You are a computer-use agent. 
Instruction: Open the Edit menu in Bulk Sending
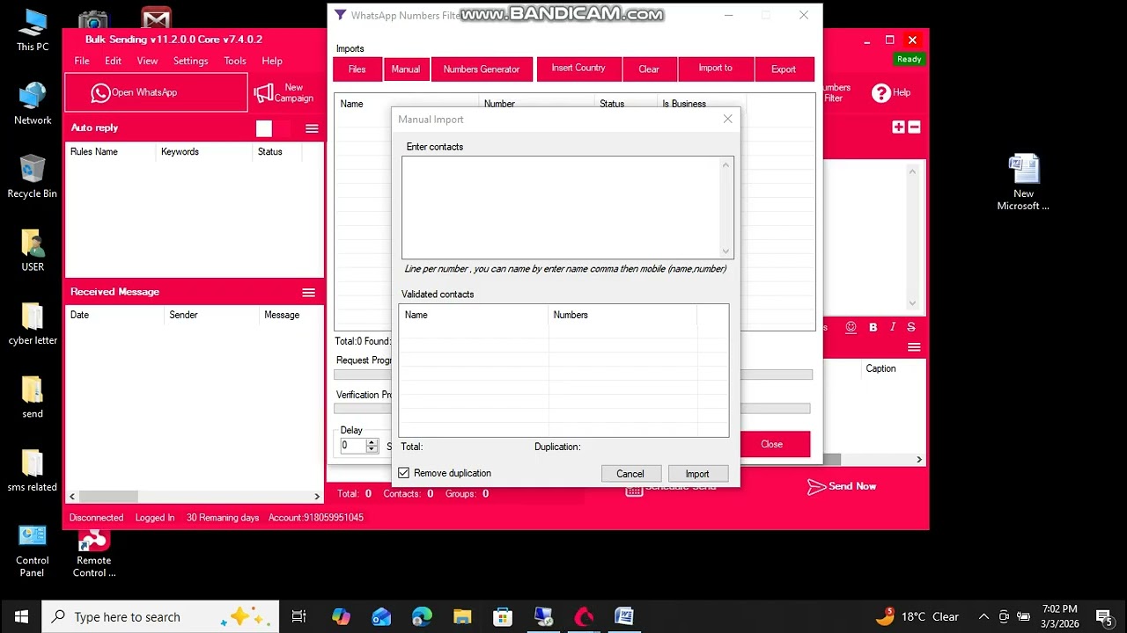click(x=114, y=61)
